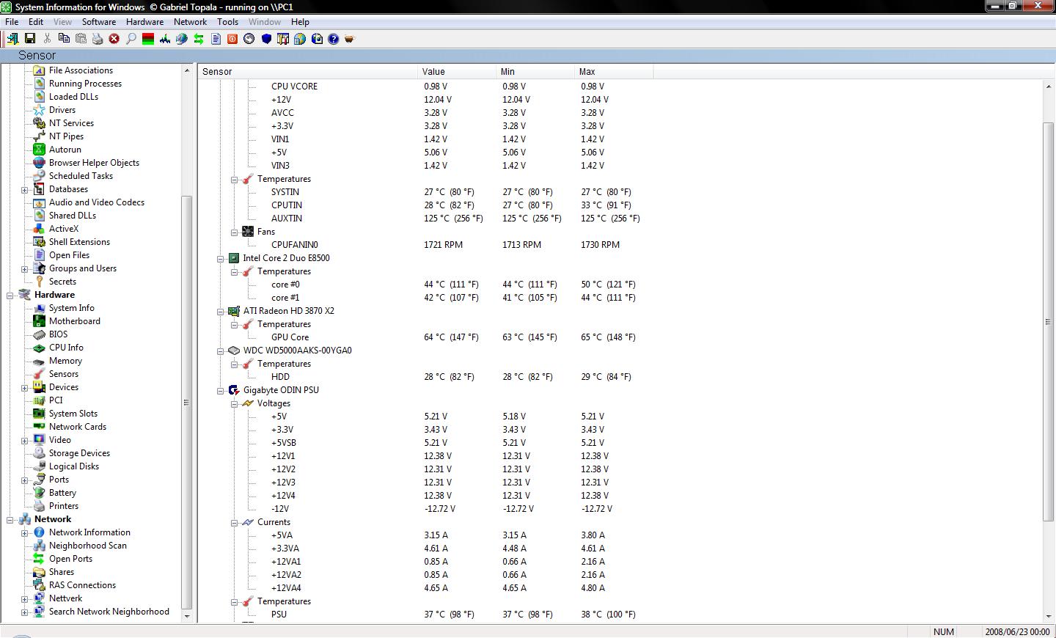
Task: Click the green arrows transfer icon
Action: [x=199, y=39]
